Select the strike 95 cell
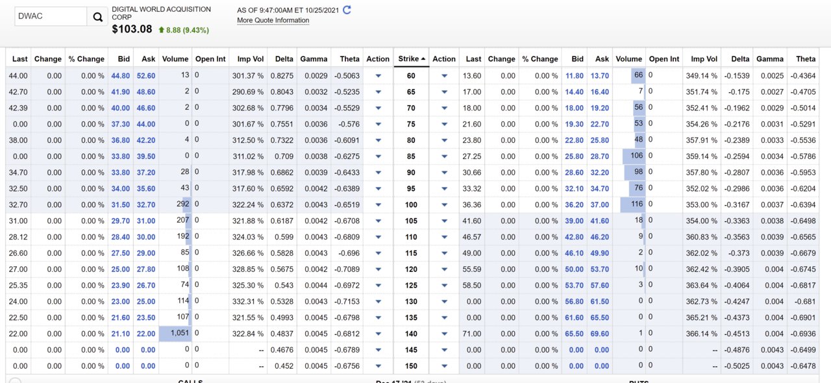 pyautogui.click(x=411, y=189)
